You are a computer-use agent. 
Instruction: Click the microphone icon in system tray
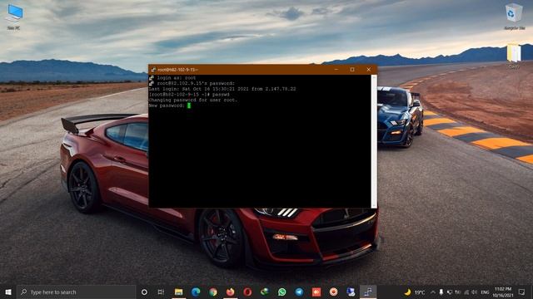point(441,292)
